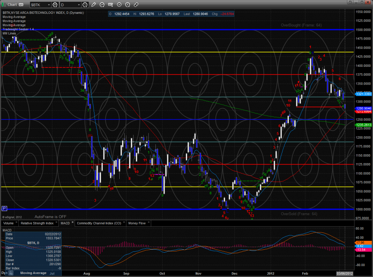
Task: Switch to the Volume tab
Action: point(8,223)
